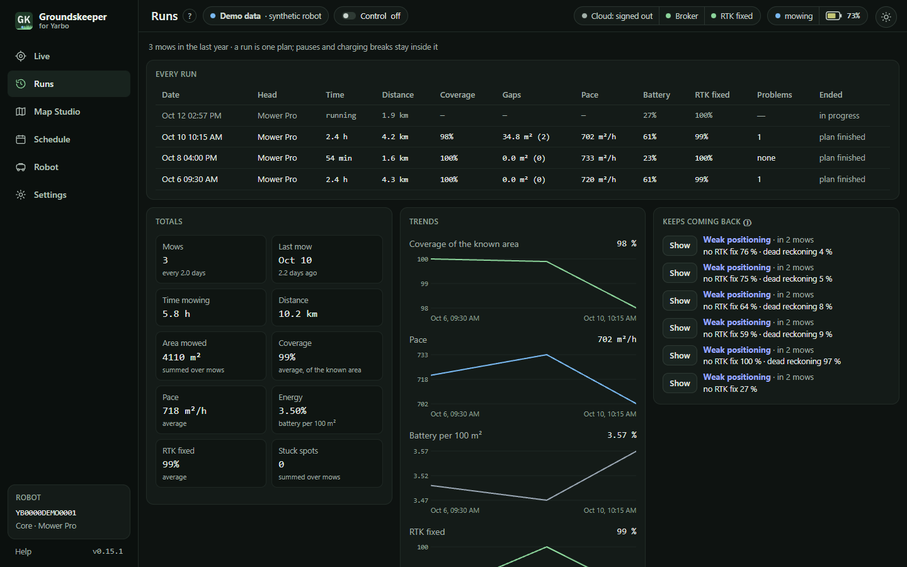Click the Demo data synthetic robot pill
Viewport: 907px width, 567px height.
tap(266, 16)
